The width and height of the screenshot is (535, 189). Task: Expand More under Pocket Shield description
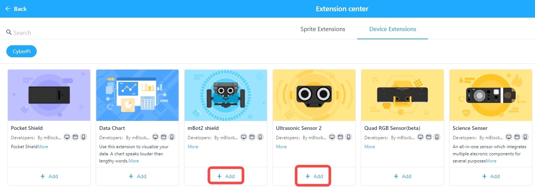[43, 147]
